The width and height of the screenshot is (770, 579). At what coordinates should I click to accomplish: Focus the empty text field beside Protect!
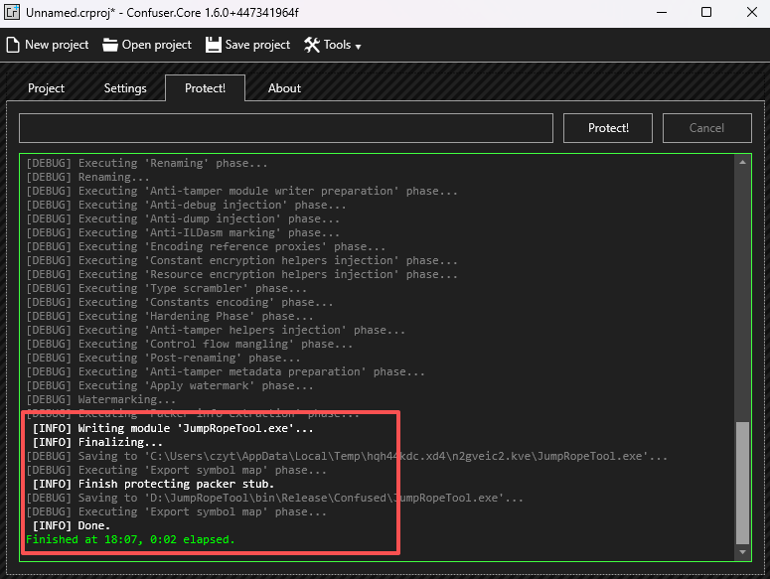pyautogui.click(x=285, y=128)
